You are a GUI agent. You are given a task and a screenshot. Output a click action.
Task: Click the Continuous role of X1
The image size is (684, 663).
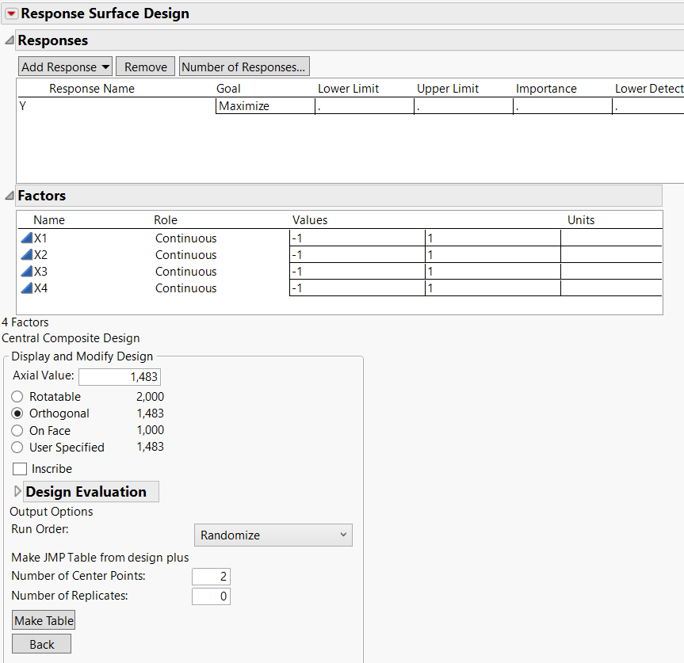point(185,238)
